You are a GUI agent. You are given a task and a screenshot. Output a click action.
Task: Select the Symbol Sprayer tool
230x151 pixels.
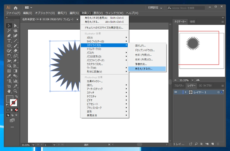[x=9, y=81]
